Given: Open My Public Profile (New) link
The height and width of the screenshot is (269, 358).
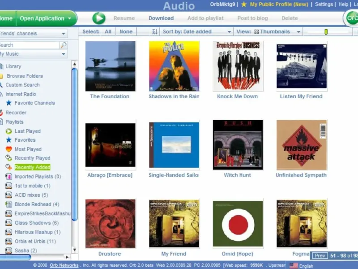Looking at the screenshot, I should [279, 4].
